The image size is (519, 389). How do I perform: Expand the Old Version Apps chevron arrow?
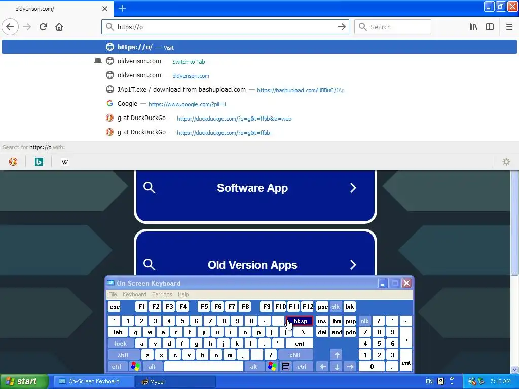pos(353,264)
